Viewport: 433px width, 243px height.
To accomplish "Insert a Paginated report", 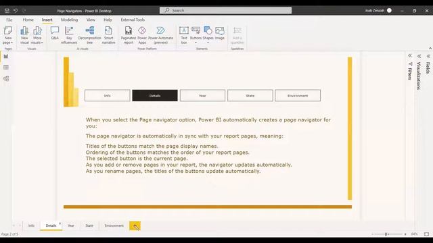I will coord(129,35).
